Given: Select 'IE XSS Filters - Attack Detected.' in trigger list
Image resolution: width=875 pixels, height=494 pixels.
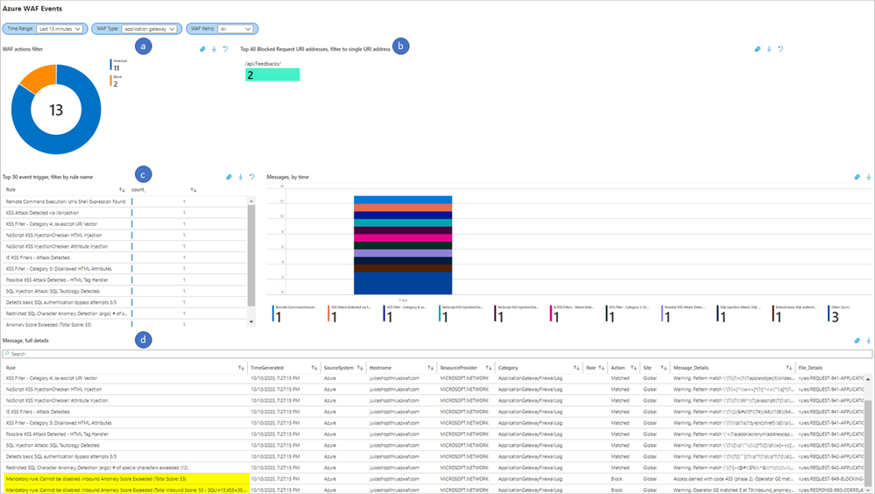Looking at the screenshot, I should pos(123,258).
